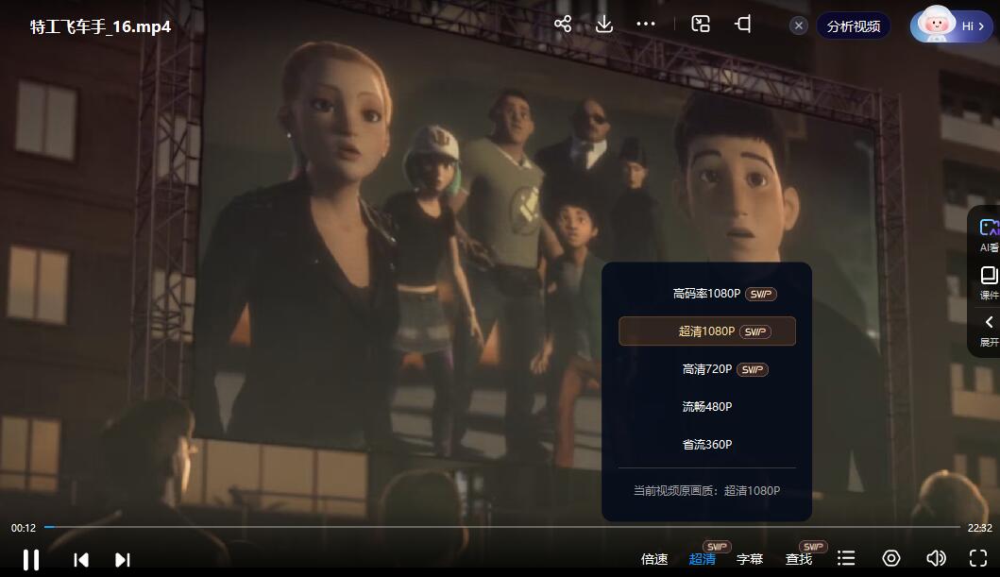Go to the previous video
This screenshot has width=1000, height=577.
pos(81,560)
